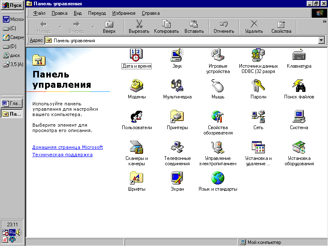Click the Удалить delete button
This screenshot has height=246, width=328.
254,27
